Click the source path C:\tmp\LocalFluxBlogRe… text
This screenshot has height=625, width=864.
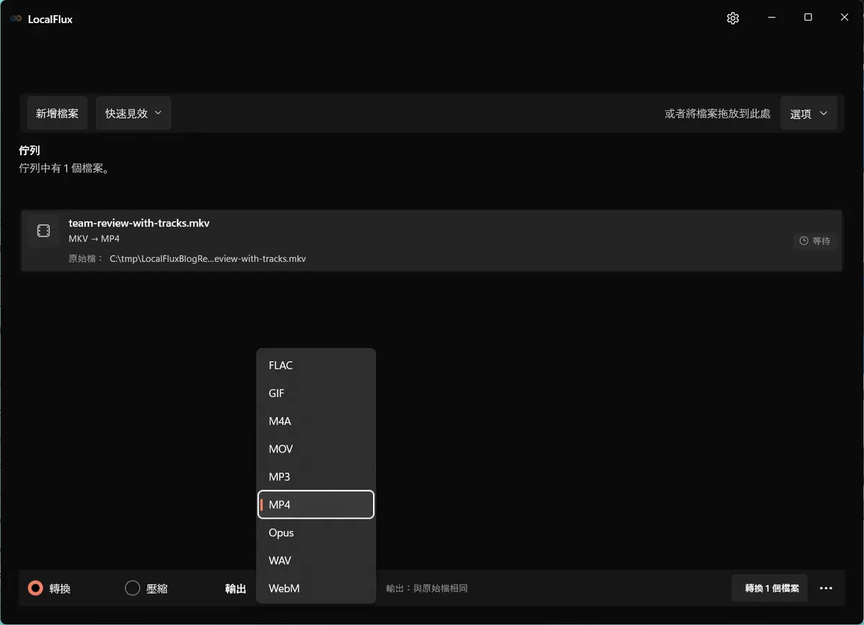(207, 258)
